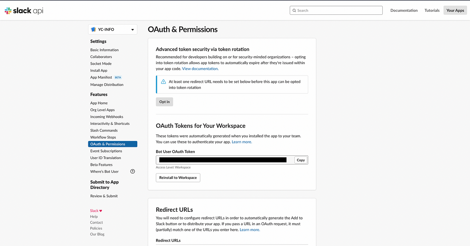Open the YC-INFO app selector dropdown
Viewport: 470px width, 246px height.
point(113,30)
